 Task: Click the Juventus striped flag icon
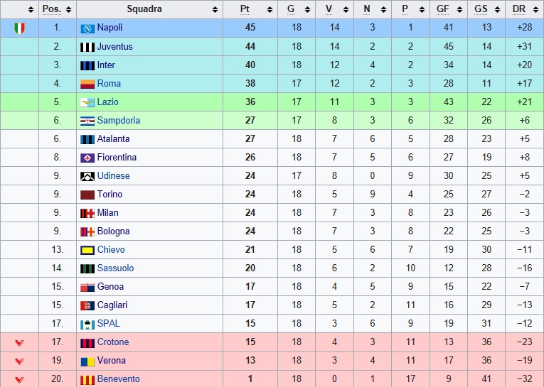pos(87,47)
